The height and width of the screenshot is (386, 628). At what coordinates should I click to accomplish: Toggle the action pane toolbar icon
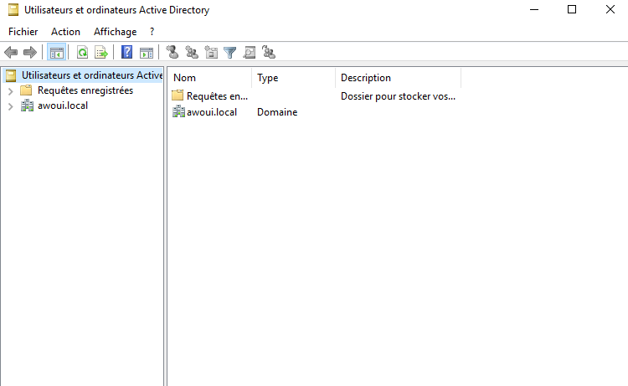(147, 53)
